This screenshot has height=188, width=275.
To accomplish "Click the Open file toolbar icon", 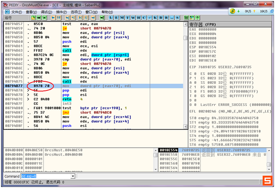I will pos(33,18).
